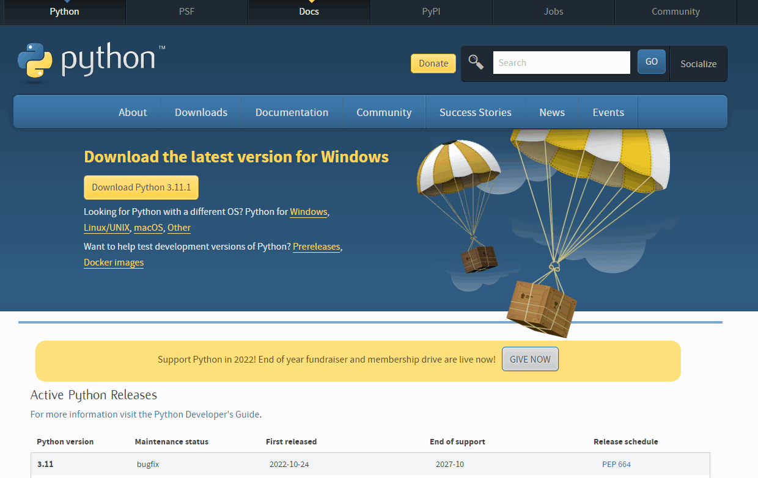Open the PEP 664 link
This screenshot has height=478, width=758.
(616, 465)
